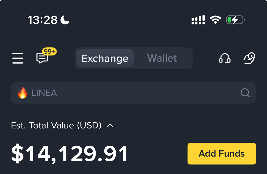Open customer support headset icon
267x174 pixels.
click(225, 58)
